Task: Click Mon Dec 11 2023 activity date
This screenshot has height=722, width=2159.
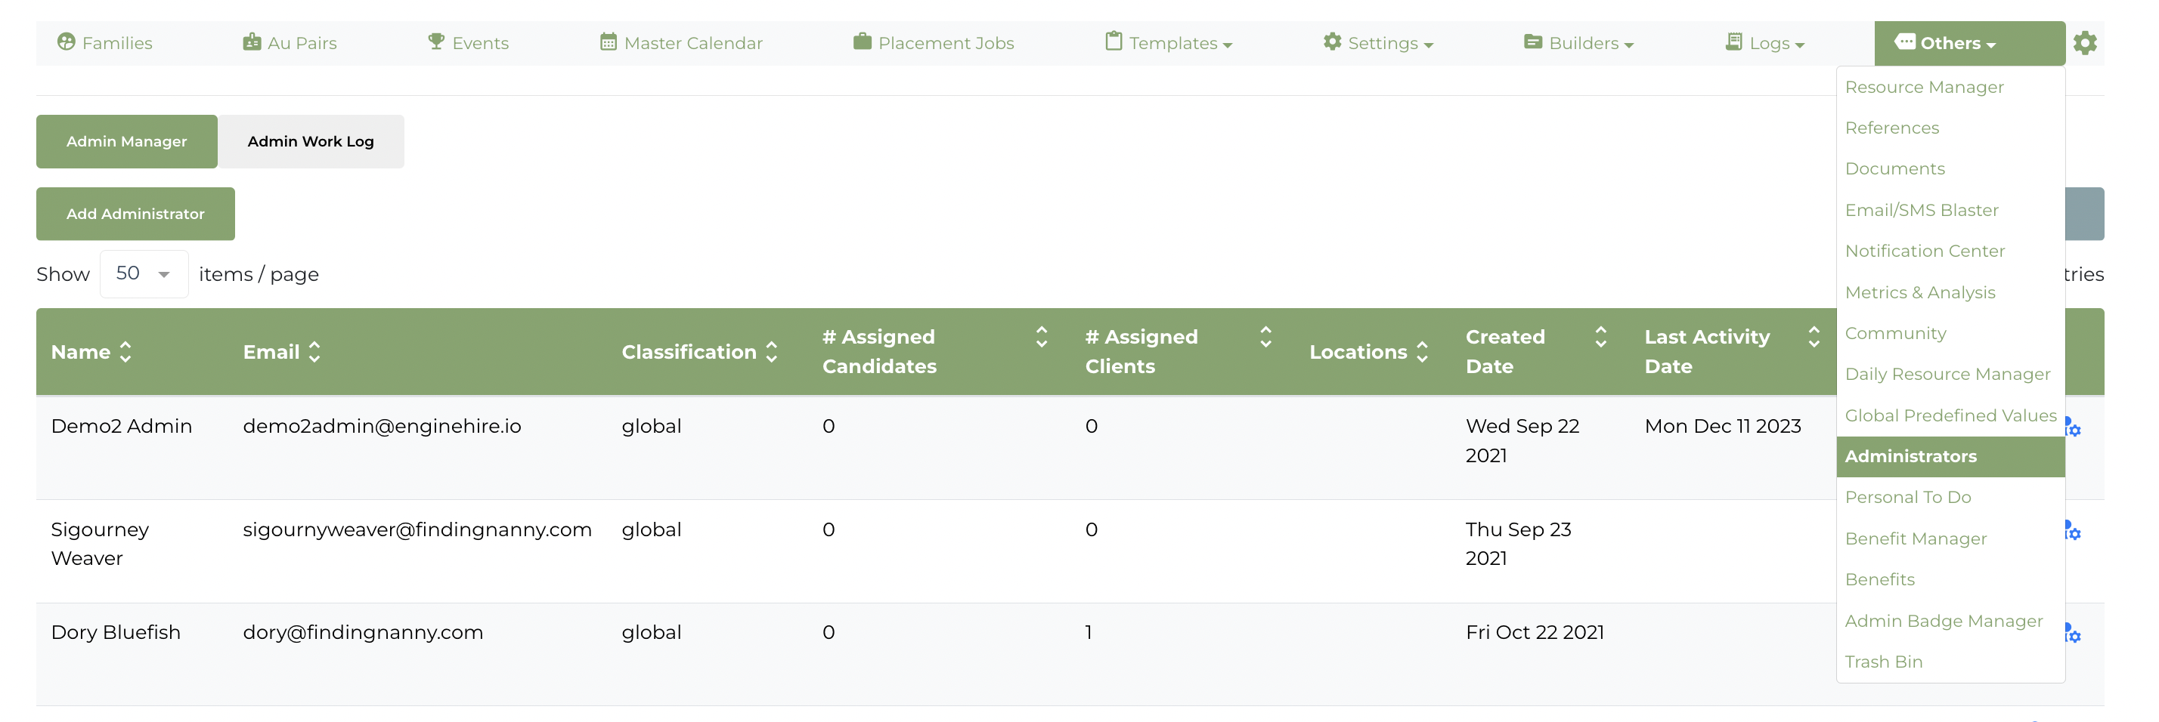Action: pos(1723,427)
